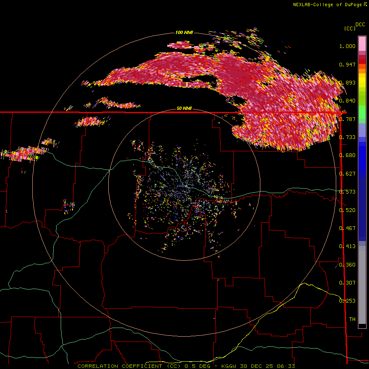Click the 0.733 scale value
The image size is (369, 369).
[x=347, y=137]
